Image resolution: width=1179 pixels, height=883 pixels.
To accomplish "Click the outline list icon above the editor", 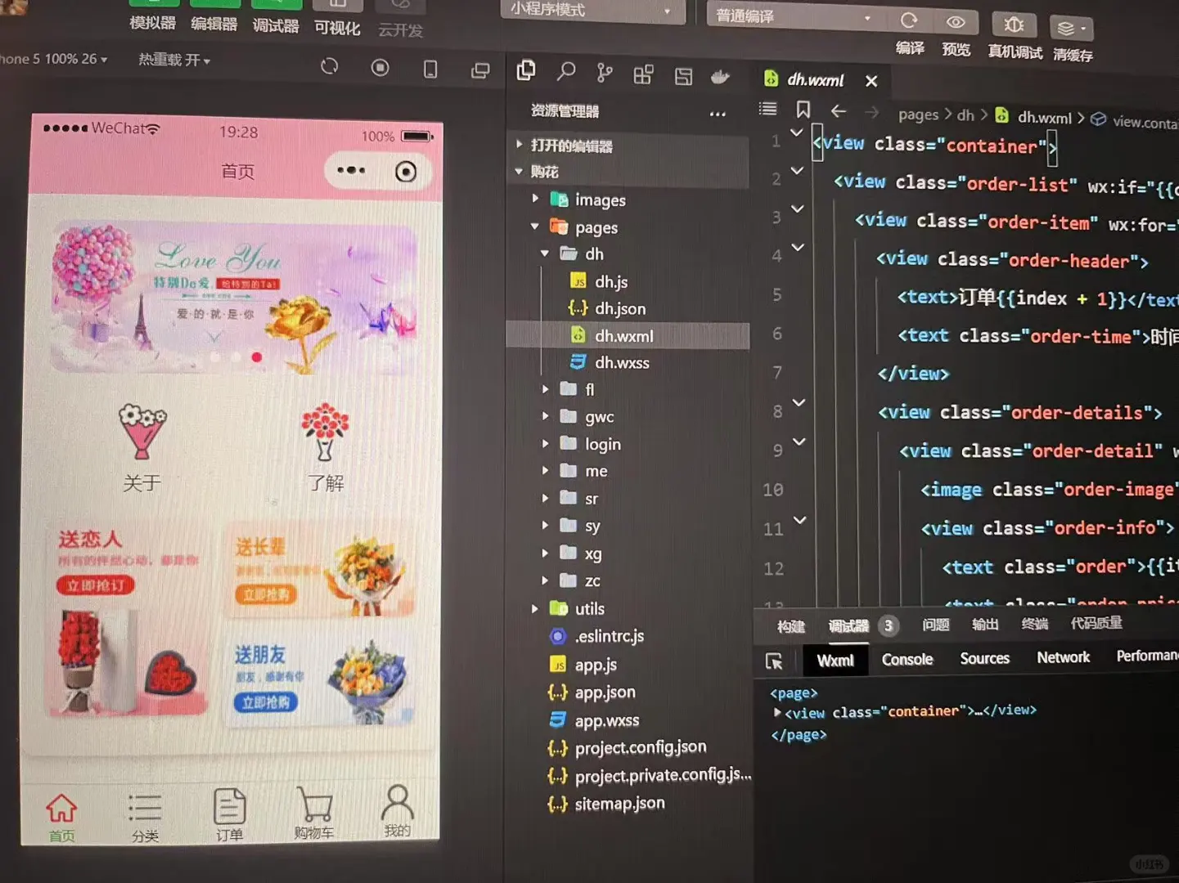I will click(767, 109).
